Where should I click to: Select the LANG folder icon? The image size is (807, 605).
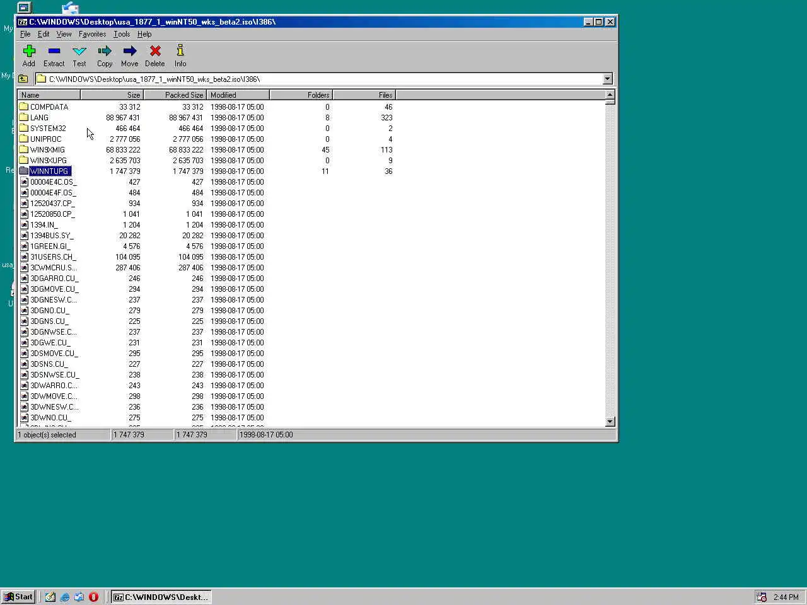(24, 117)
